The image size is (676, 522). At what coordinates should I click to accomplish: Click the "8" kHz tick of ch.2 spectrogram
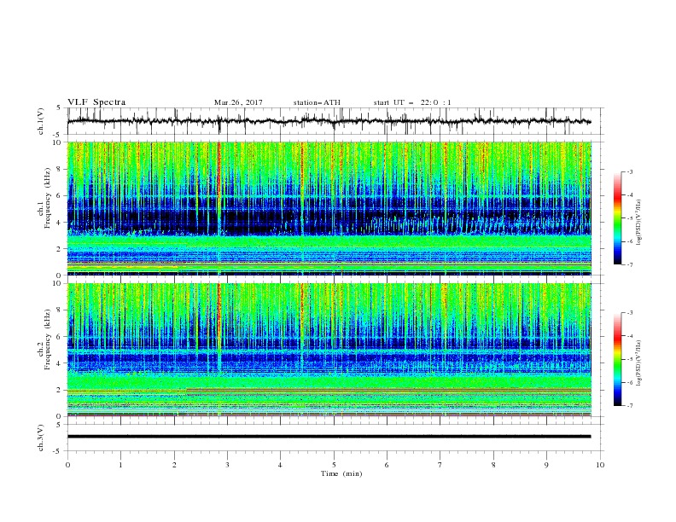[59, 310]
